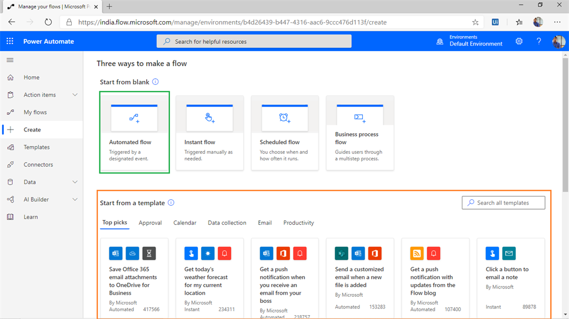The image size is (569, 319).
Task: Collapse the left navigation hamburger menu
Action: click(x=10, y=60)
